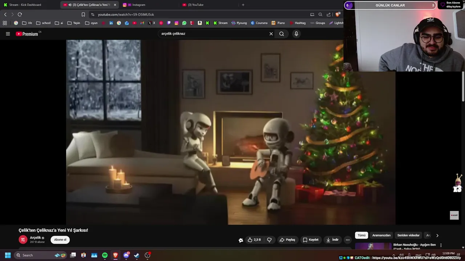Go back to the previous page

tap(5, 14)
